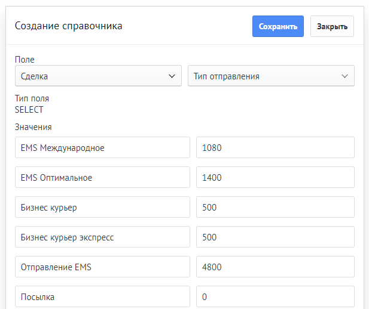This screenshot has width=369, height=309.
Task: Click the EMS Международное name field
Action: click(102, 147)
